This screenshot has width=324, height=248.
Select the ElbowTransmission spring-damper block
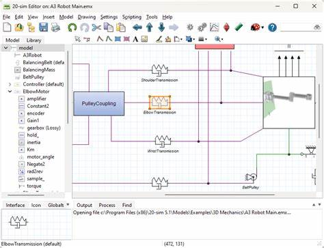click(160, 102)
